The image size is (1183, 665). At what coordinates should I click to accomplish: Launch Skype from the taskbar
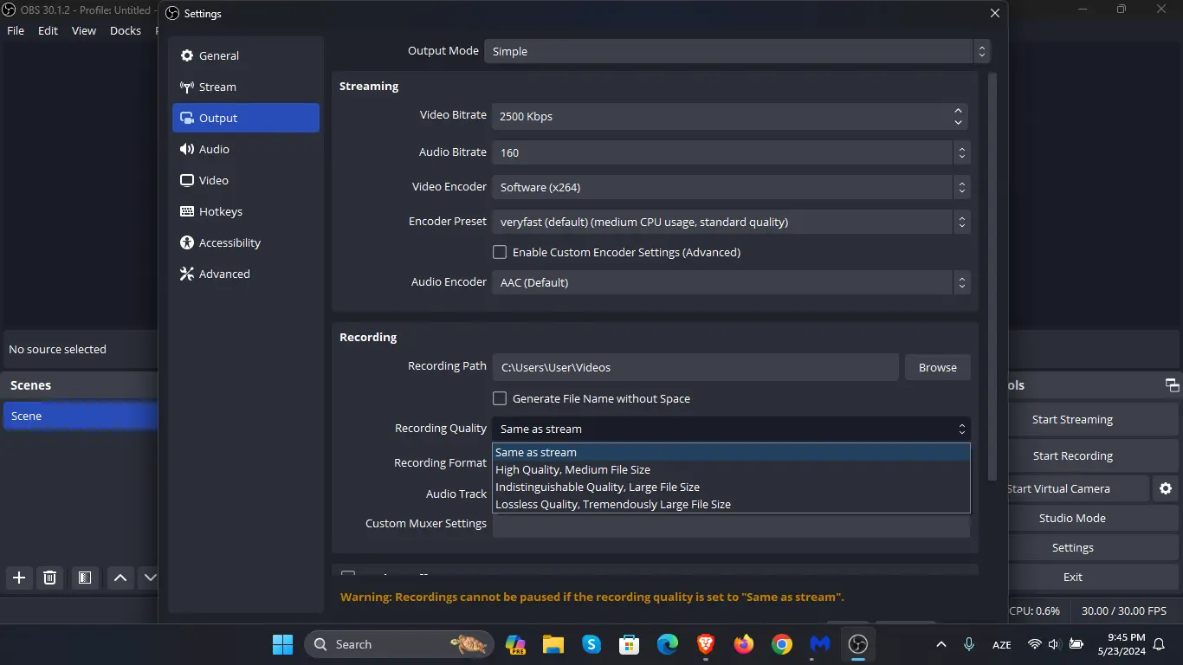(x=591, y=644)
